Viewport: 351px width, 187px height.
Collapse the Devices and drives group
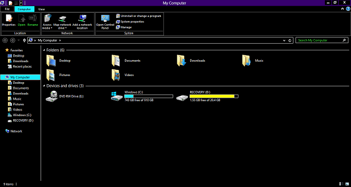pyautogui.click(x=44, y=86)
